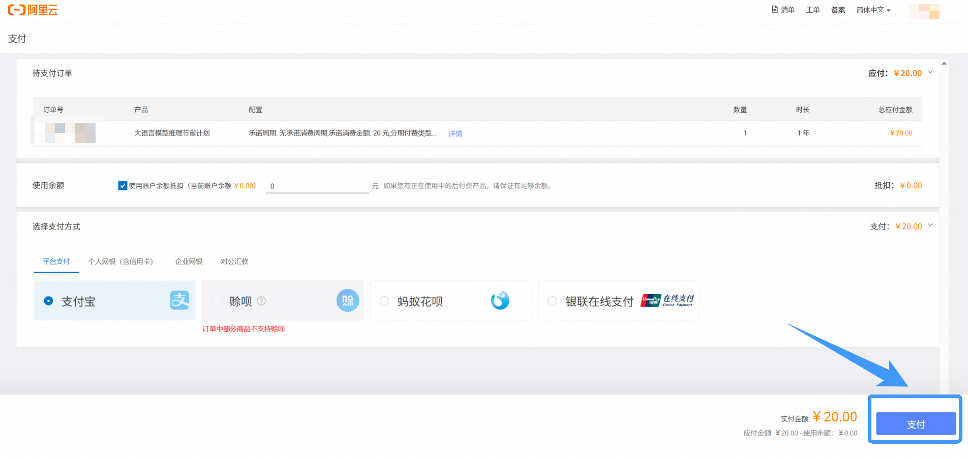
Task: Open the 备案 menu item
Action: [x=838, y=10]
